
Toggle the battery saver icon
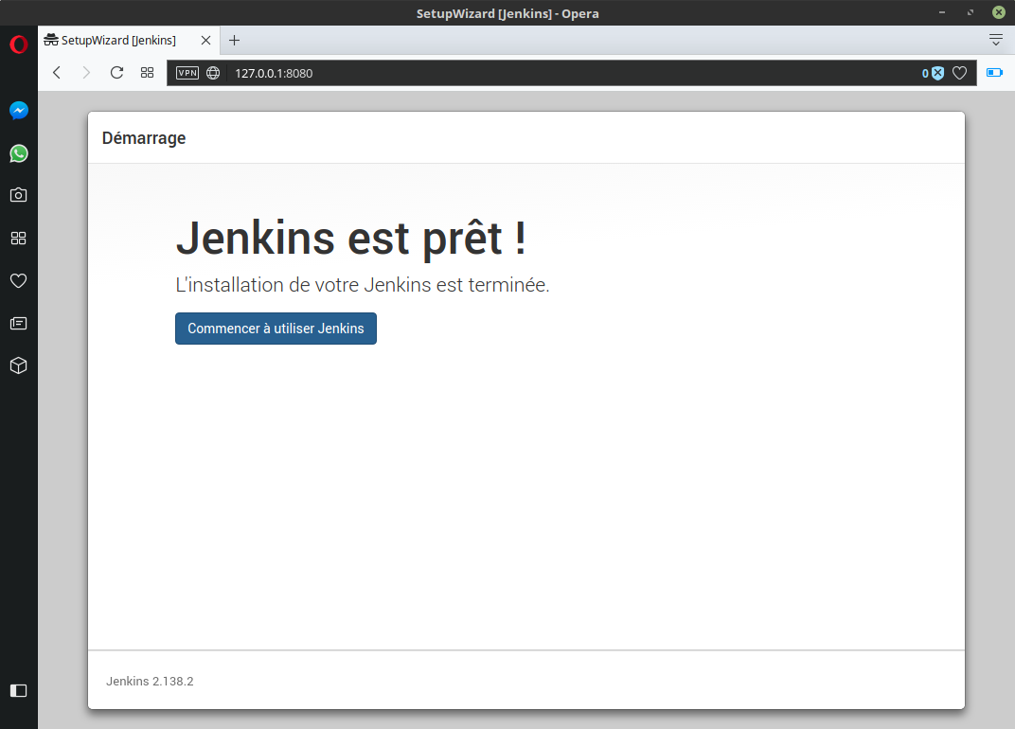coord(994,73)
